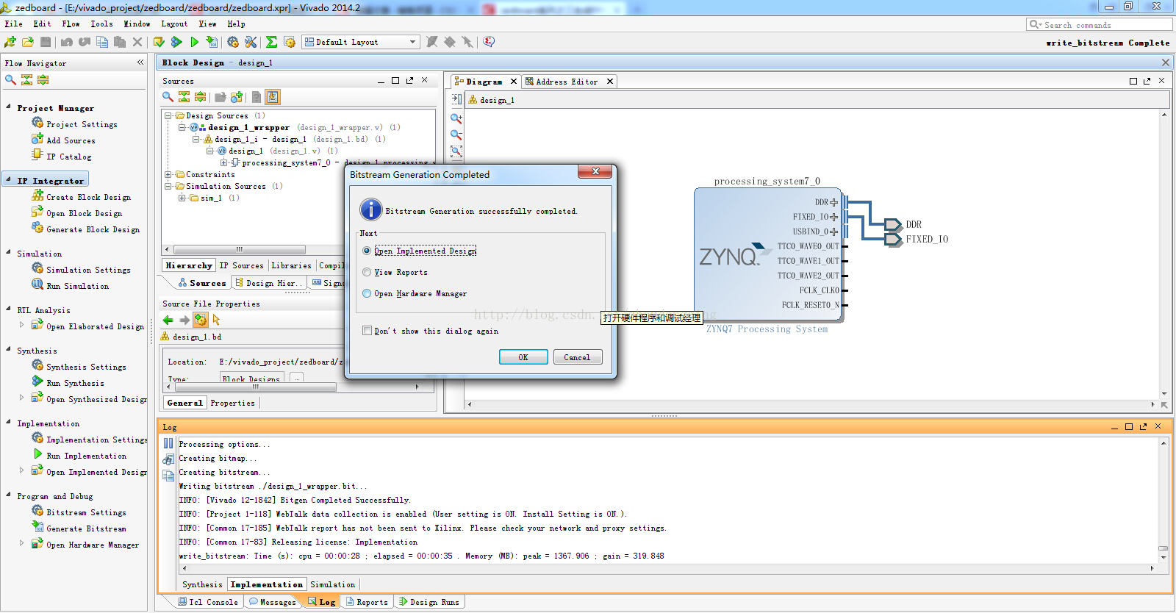Click expand-all icon in Flow Navigator
The height and width of the screenshot is (613, 1176).
[43, 79]
